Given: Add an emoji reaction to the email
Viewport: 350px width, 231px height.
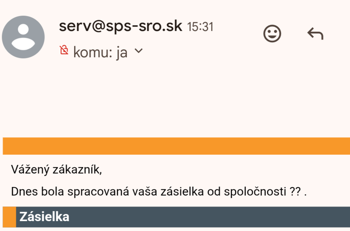Looking at the screenshot, I should 272,34.
